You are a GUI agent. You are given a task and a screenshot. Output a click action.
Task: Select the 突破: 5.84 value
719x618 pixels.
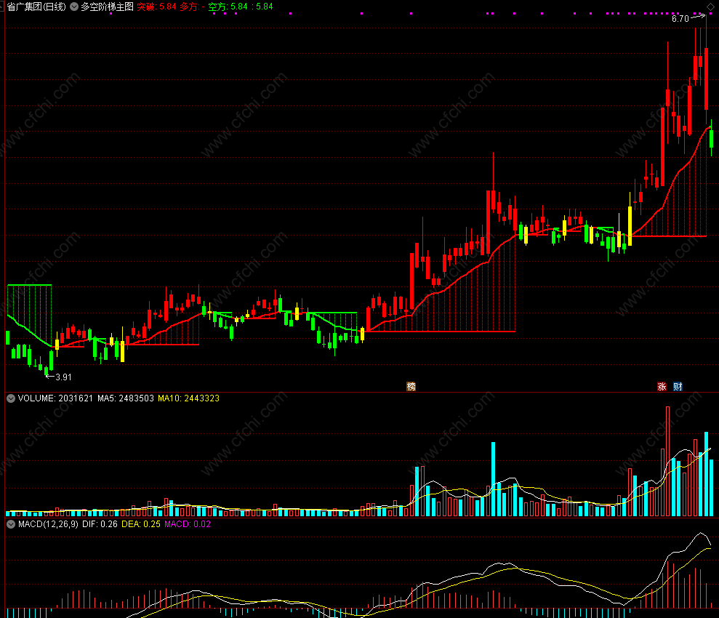156,7
